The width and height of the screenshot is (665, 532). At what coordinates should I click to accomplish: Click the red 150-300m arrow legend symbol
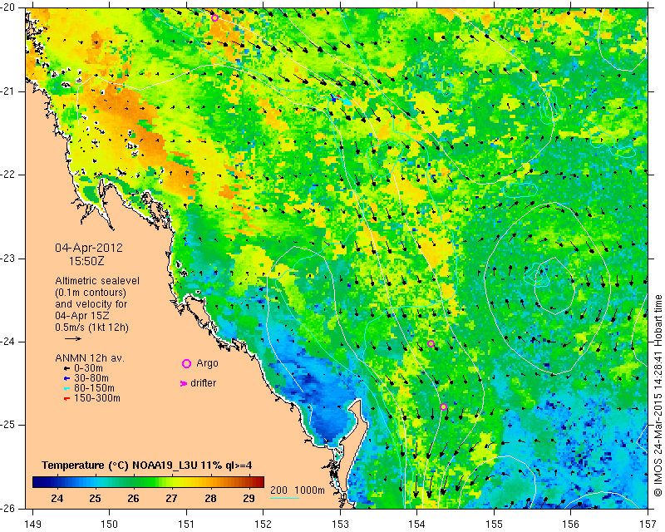66,399
